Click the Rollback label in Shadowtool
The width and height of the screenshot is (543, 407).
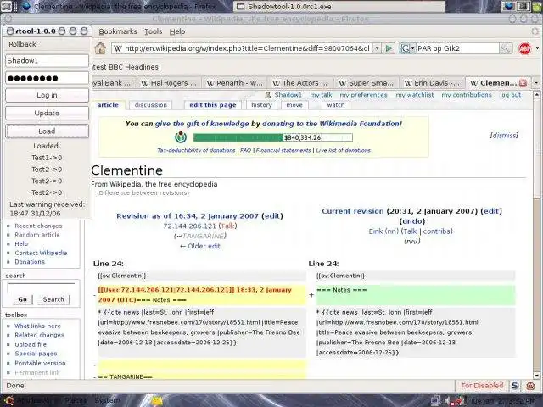[x=23, y=44]
